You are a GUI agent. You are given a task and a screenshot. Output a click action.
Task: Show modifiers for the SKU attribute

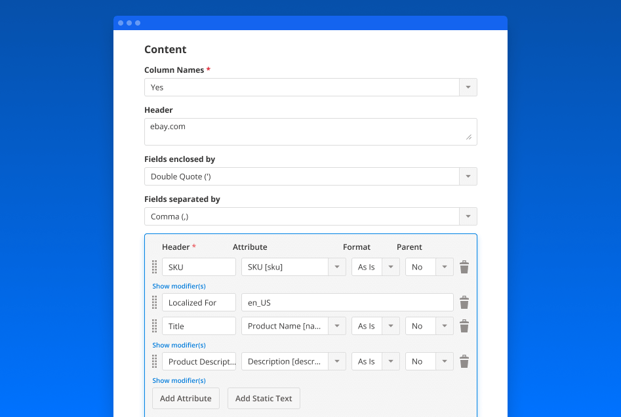[178, 286]
